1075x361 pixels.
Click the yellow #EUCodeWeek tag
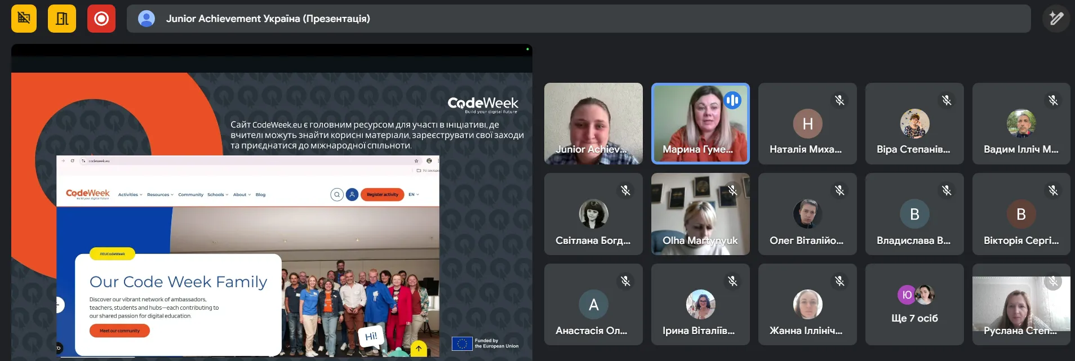click(112, 254)
